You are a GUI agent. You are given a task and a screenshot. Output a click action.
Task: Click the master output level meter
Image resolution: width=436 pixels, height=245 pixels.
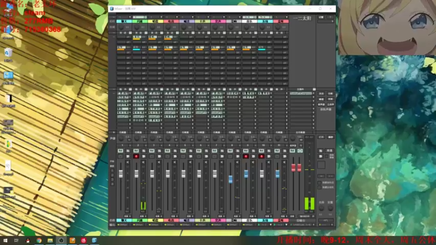[310, 175]
